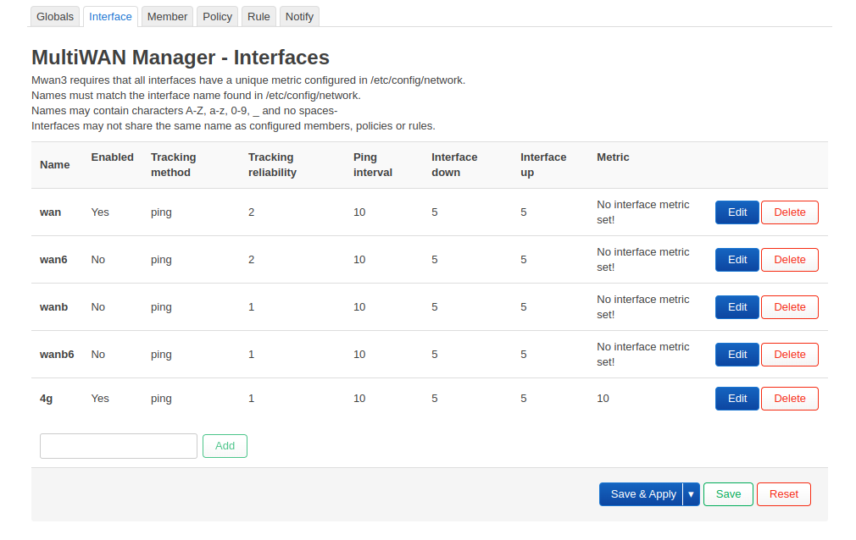Click the 'Yes' enabled value for wan
This screenshot has width=856, height=540.
point(100,212)
